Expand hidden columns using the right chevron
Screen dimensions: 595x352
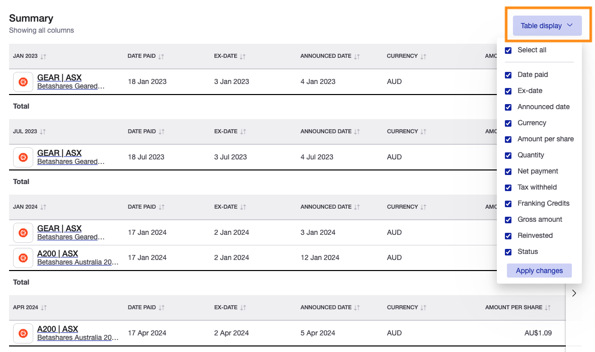click(x=574, y=293)
